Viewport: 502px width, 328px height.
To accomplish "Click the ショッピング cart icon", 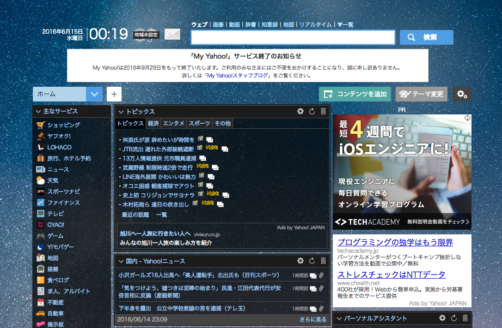I will point(40,125).
